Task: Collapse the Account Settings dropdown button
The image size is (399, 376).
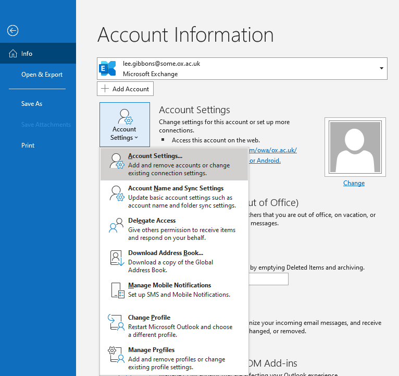Action: pyautogui.click(x=124, y=125)
